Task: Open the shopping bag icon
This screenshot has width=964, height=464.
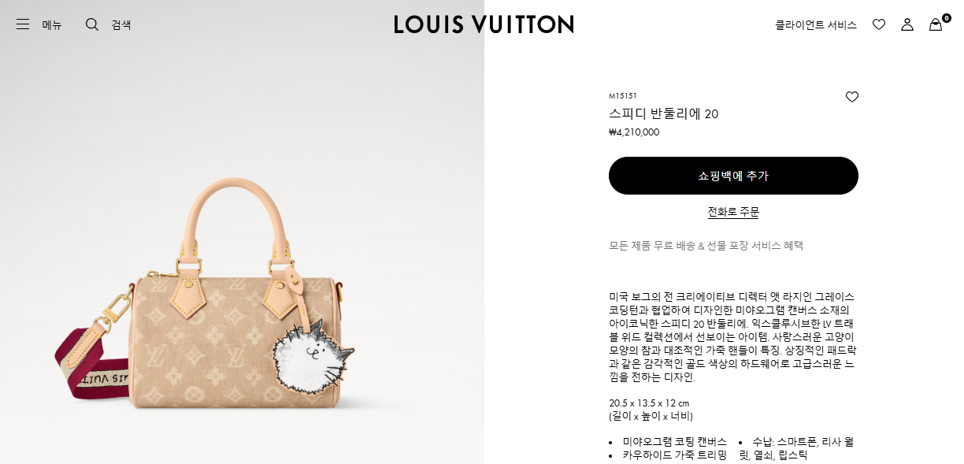Action: pos(936,24)
